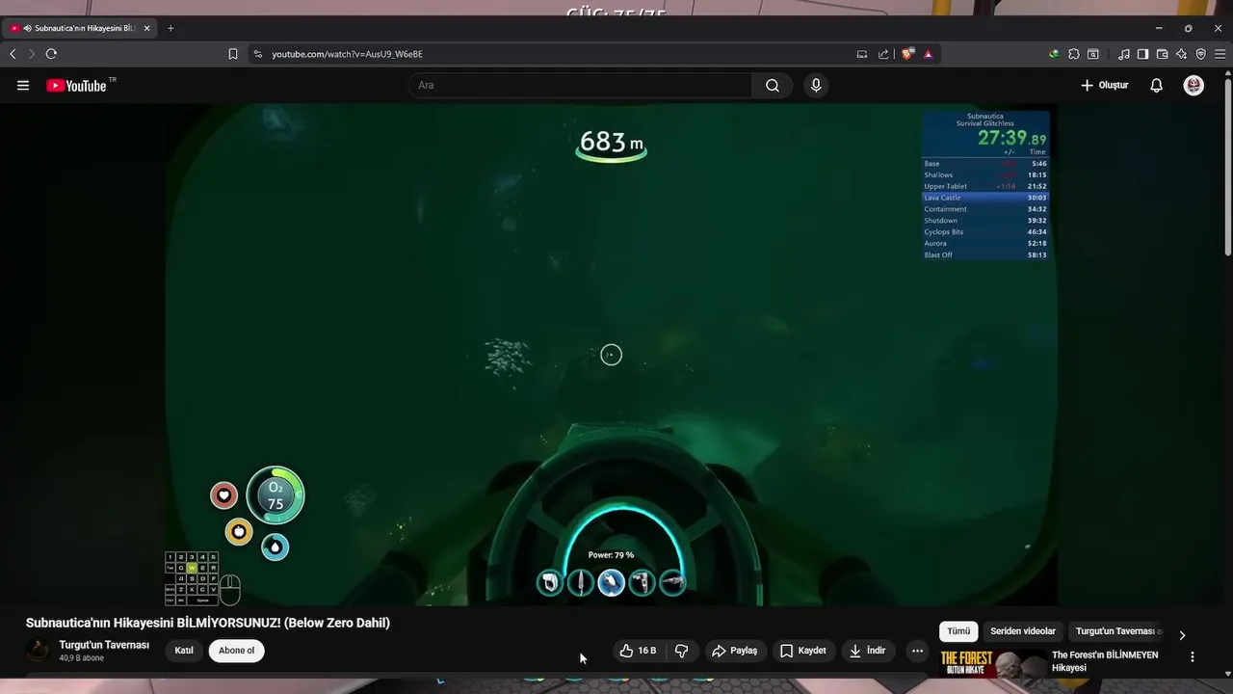
Task: Open The Forest recommended video thumbnail
Action: coord(993,663)
